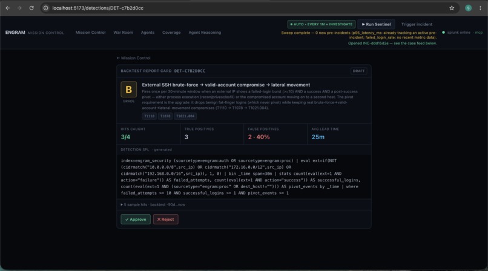View site information icon in address bar

(x=46, y=8)
